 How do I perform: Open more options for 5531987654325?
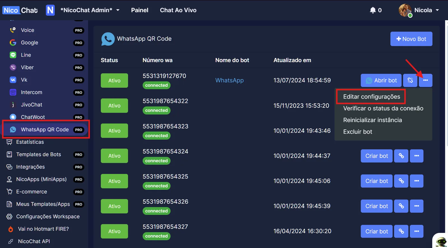click(x=417, y=181)
